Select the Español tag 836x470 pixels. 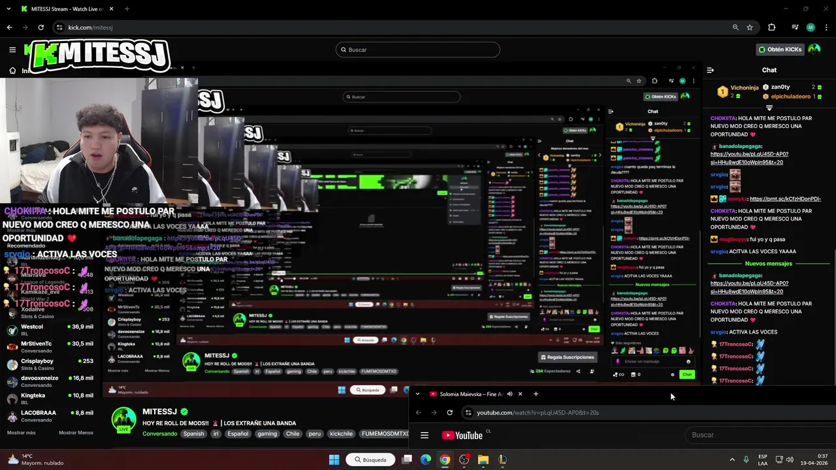pyautogui.click(x=238, y=433)
